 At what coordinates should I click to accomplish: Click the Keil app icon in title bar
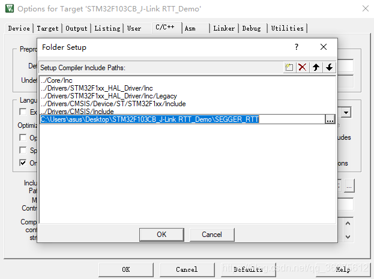tap(10, 8)
